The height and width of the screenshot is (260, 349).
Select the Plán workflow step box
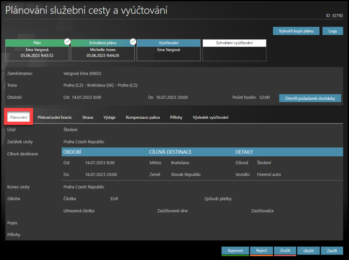[x=37, y=50]
